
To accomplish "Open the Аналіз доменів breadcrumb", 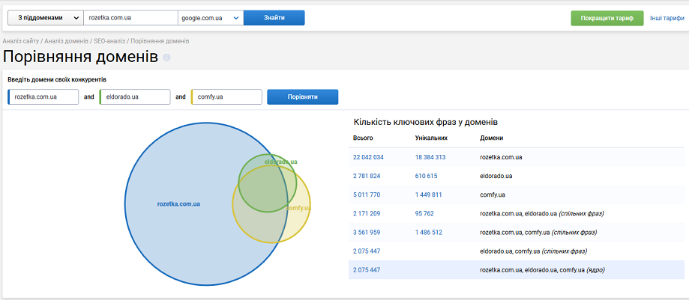I will pyautogui.click(x=67, y=41).
